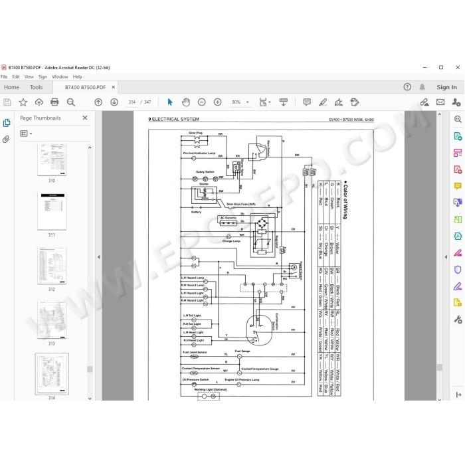Screen dimensions: 465x465
Task: Switch to the Home tab
Action: pyautogui.click(x=11, y=87)
